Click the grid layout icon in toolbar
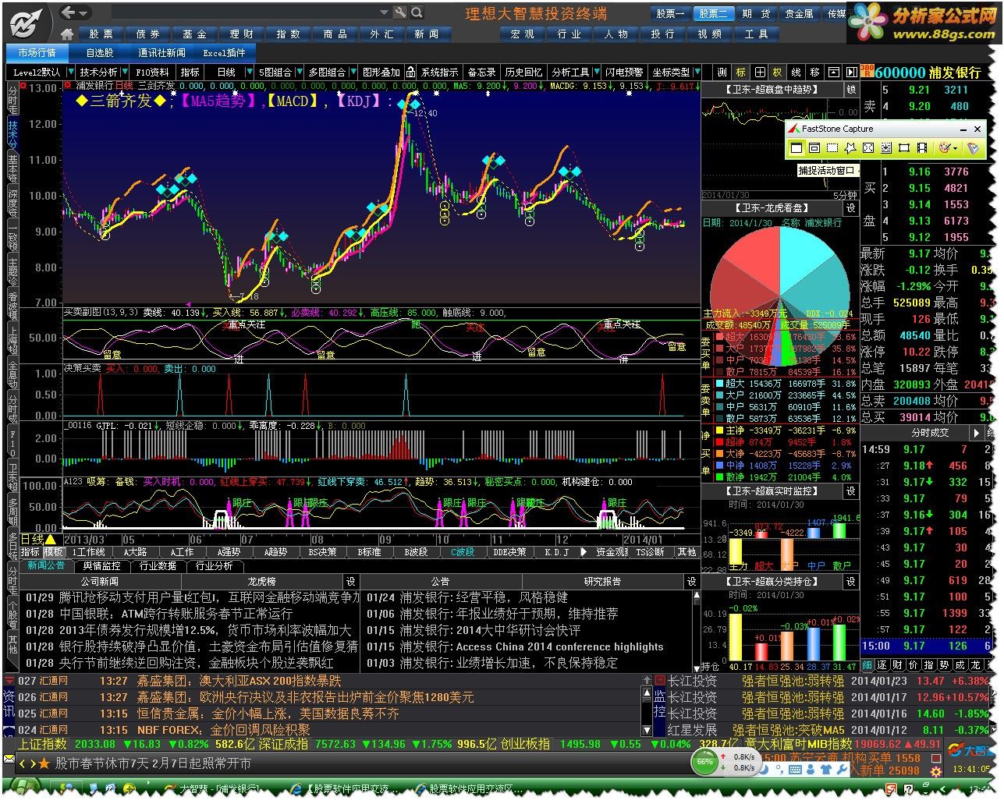 [x=759, y=72]
